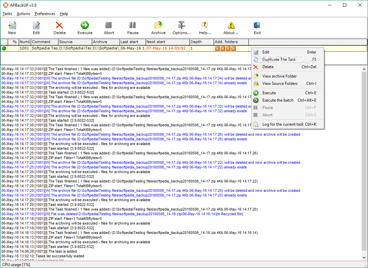Click the greyed Pause context menu entry
This screenshot has width=368, height=268.
click(288, 108)
